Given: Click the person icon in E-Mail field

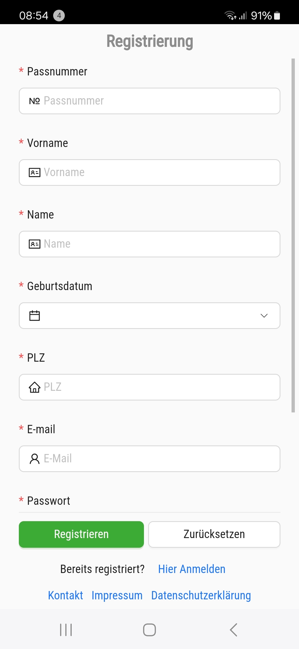Looking at the screenshot, I should tap(35, 459).
